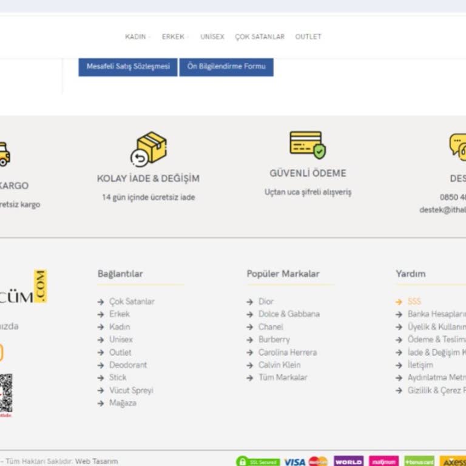The height and width of the screenshot is (466, 466).
Task: Click the orange Axess card logo
Action: pyautogui.click(x=453, y=461)
